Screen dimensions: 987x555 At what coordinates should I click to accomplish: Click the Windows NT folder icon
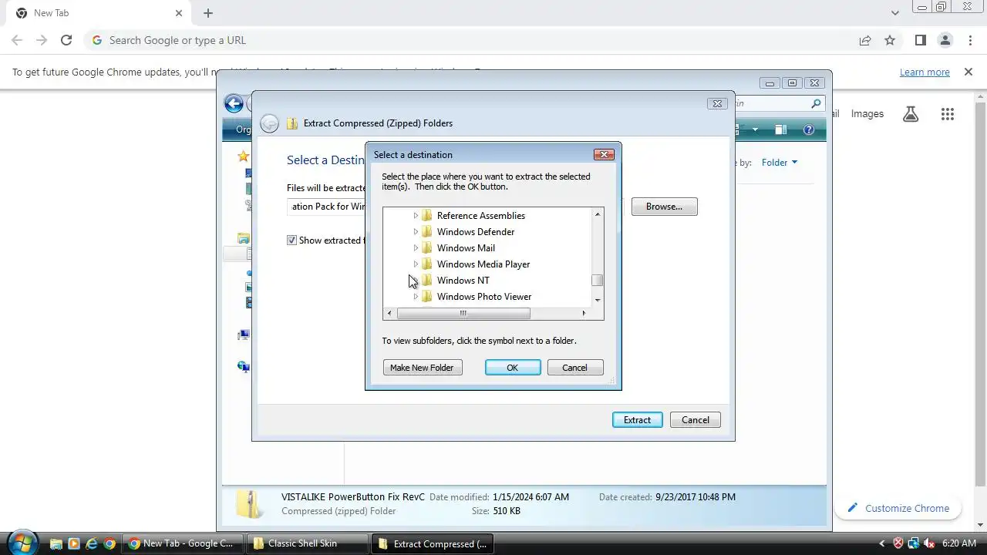pyautogui.click(x=427, y=281)
